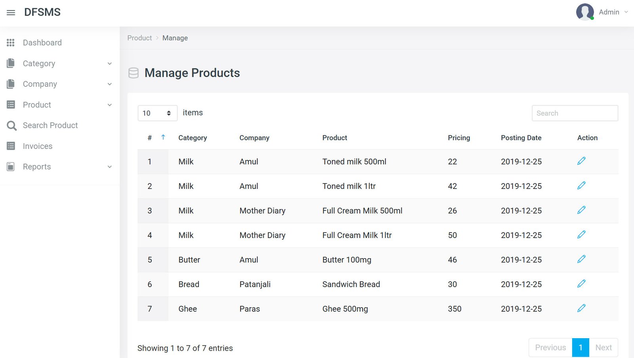
Task: Click the Toned milk 500ml cell
Action: pos(354,162)
